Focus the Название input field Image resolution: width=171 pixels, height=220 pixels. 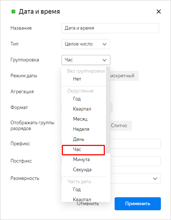110,28
